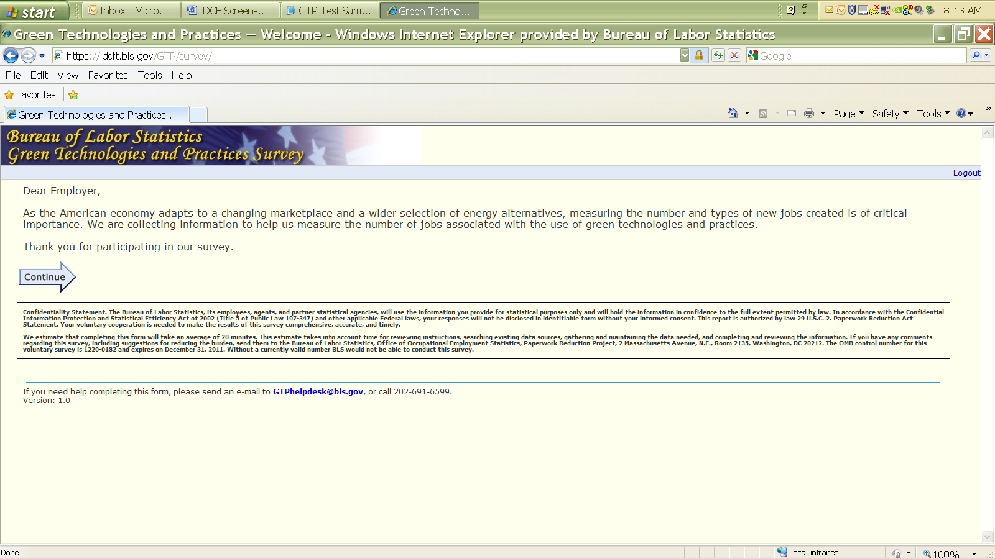The width and height of the screenshot is (995, 559).
Task: Click the tray NVIDIA icon
Action: [897, 10]
